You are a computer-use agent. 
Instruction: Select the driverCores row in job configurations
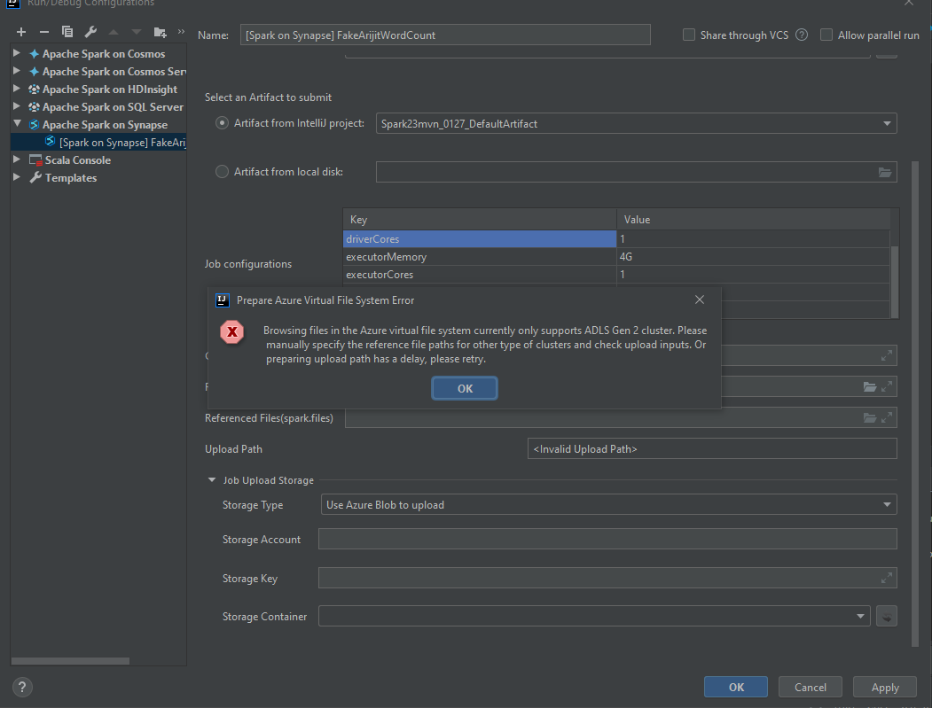tap(616, 238)
